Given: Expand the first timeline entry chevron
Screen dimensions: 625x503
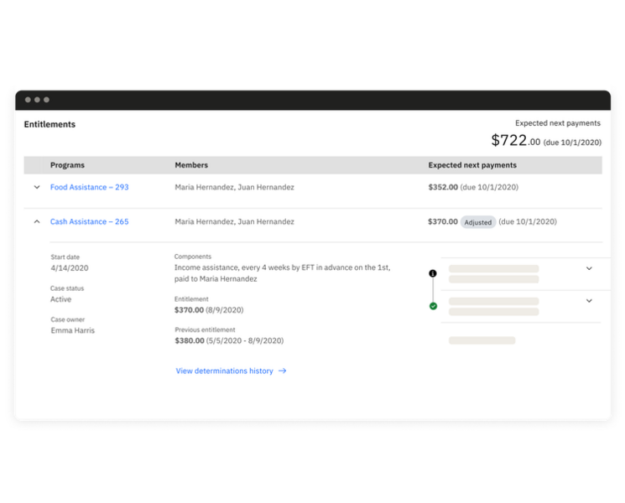Looking at the screenshot, I should tap(589, 268).
